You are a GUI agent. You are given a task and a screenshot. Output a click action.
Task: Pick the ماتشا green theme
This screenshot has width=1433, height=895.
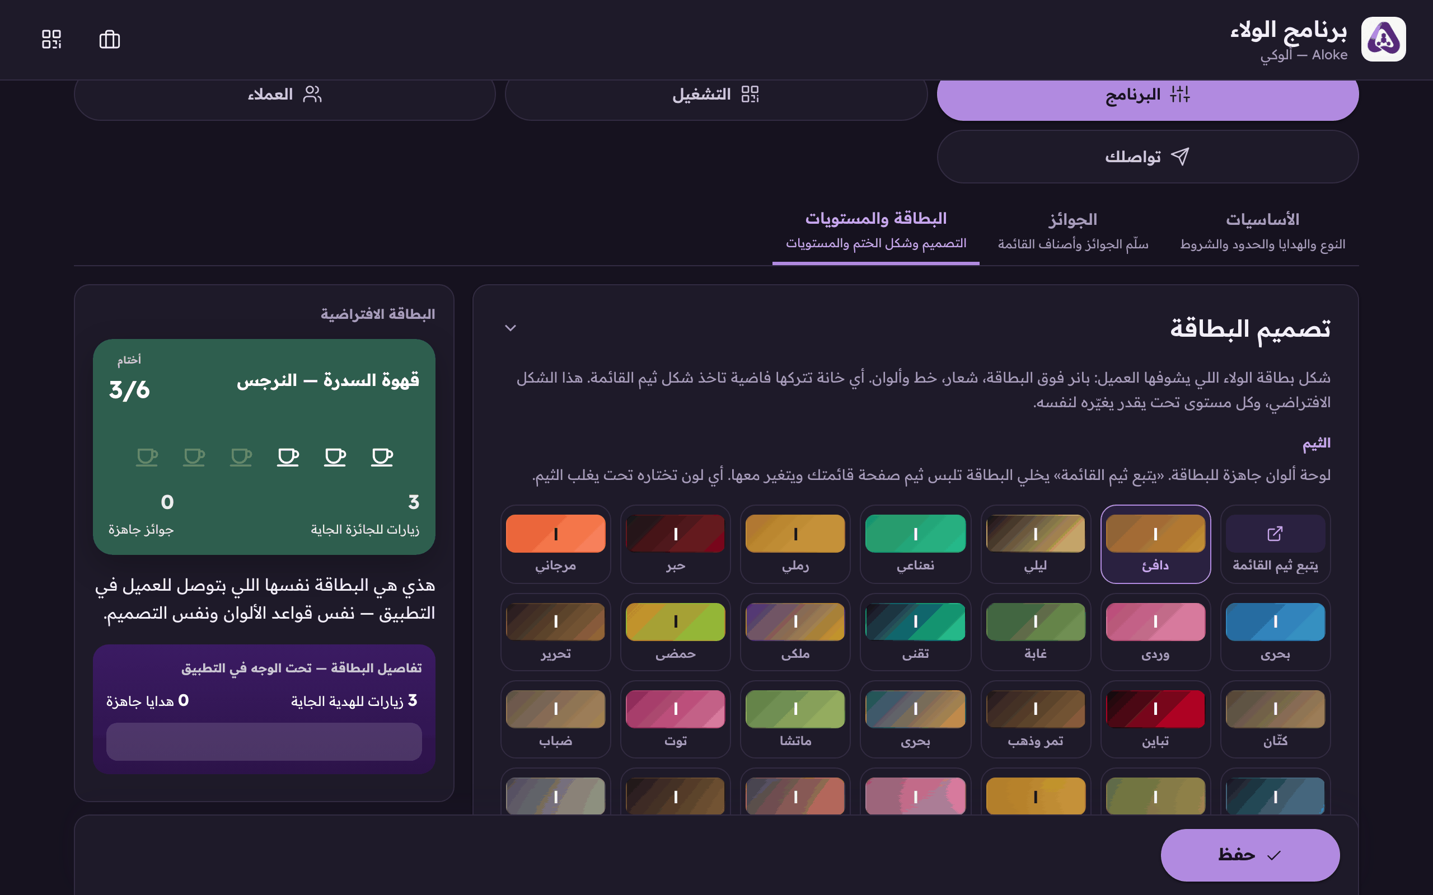(795, 719)
